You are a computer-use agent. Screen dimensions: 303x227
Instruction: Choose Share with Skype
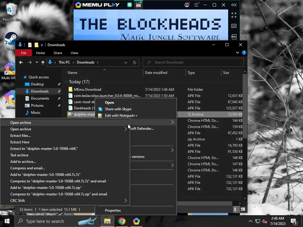point(118,109)
